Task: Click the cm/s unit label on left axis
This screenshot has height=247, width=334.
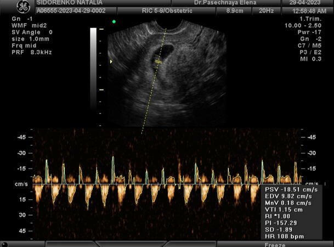Action: [21, 184]
